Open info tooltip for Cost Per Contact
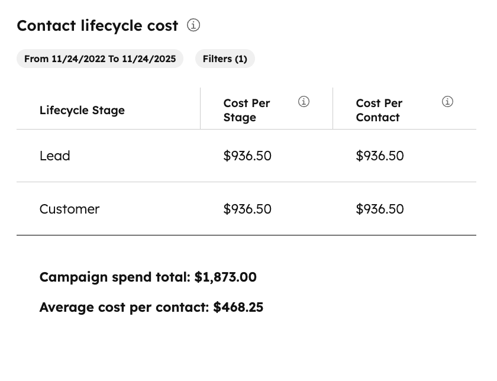The height and width of the screenshot is (381, 497). click(x=447, y=102)
